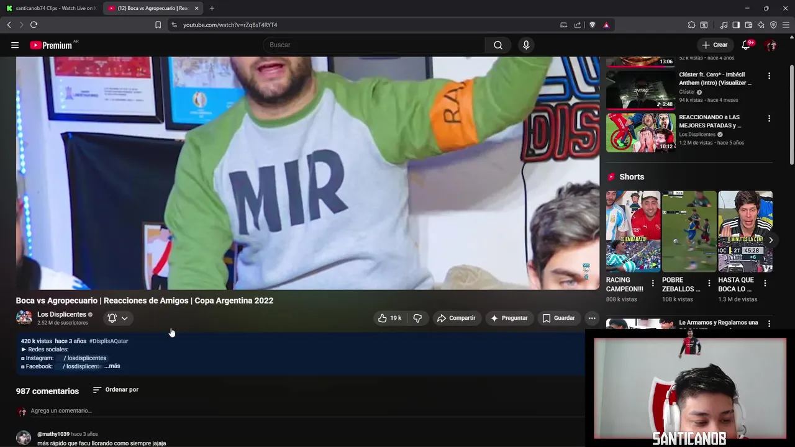
Task: Click the Buscar search field
Action: pyautogui.click(x=376, y=45)
